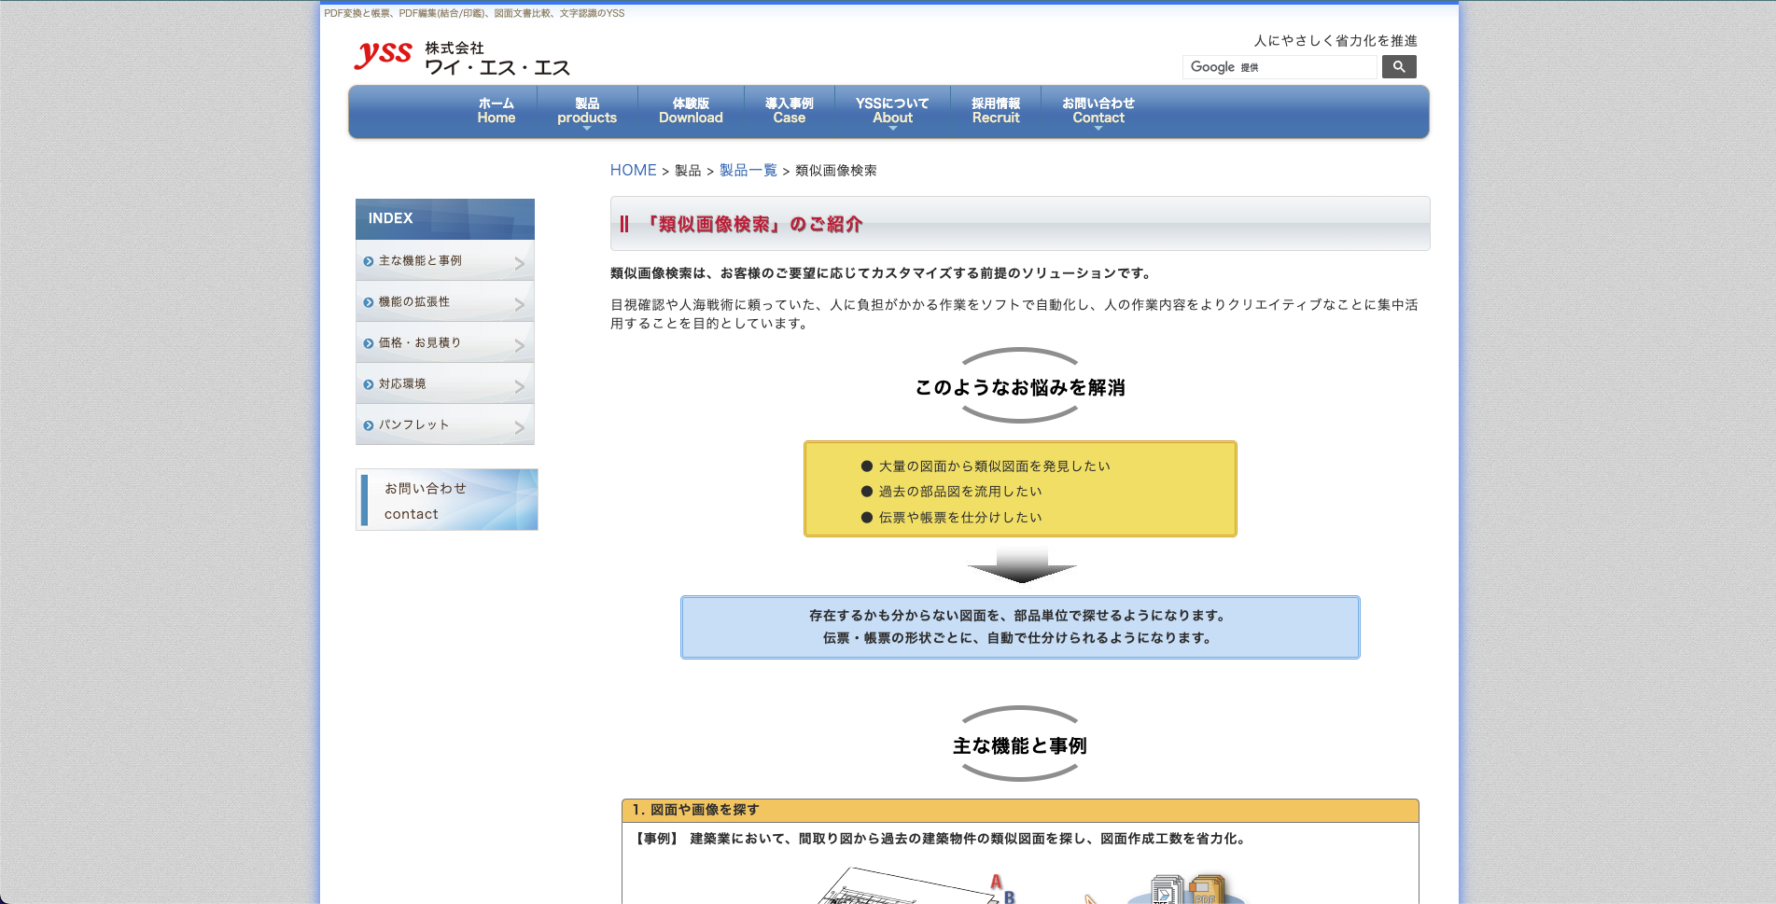Click the blue bullet icon beside 価格・お見積り
1776x904 pixels.
pos(369,344)
